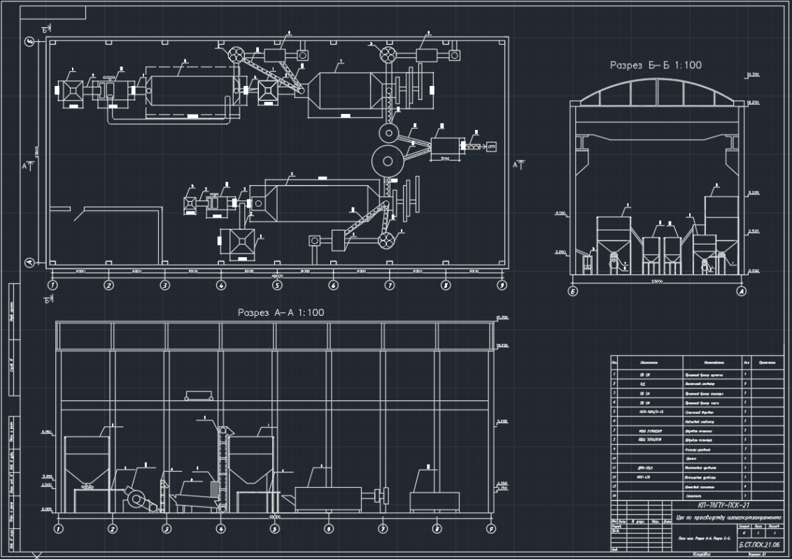Image resolution: width=792 pixels, height=559 pixels.
Task: Click the 'Разрез Б-Б 1:100' section title
Action: click(x=655, y=65)
